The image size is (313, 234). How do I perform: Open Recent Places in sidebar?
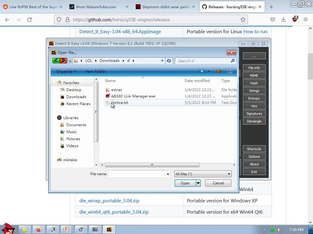pos(78,104)
